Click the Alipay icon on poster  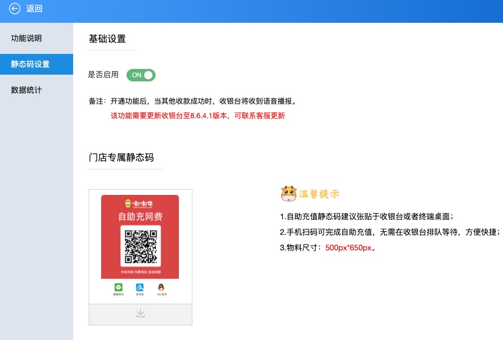point(140,288)
